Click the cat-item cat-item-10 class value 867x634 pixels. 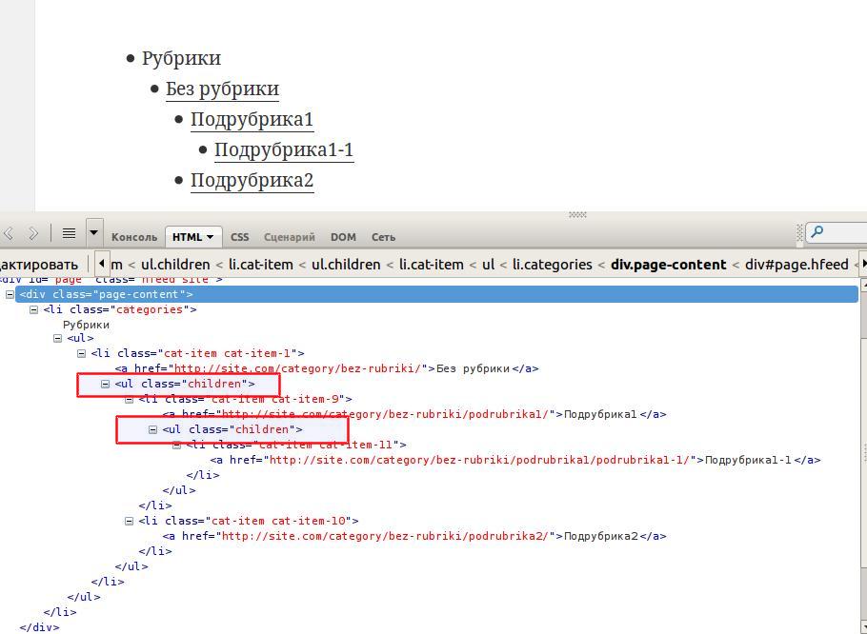tap(278, 521)
